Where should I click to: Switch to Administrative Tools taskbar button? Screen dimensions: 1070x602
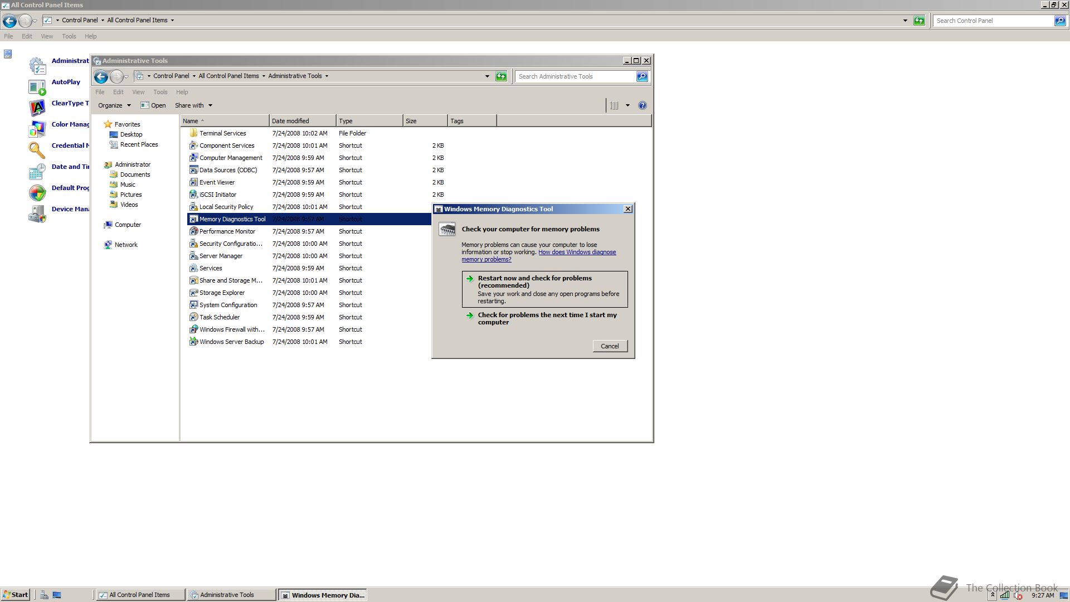tap(231, 595)
